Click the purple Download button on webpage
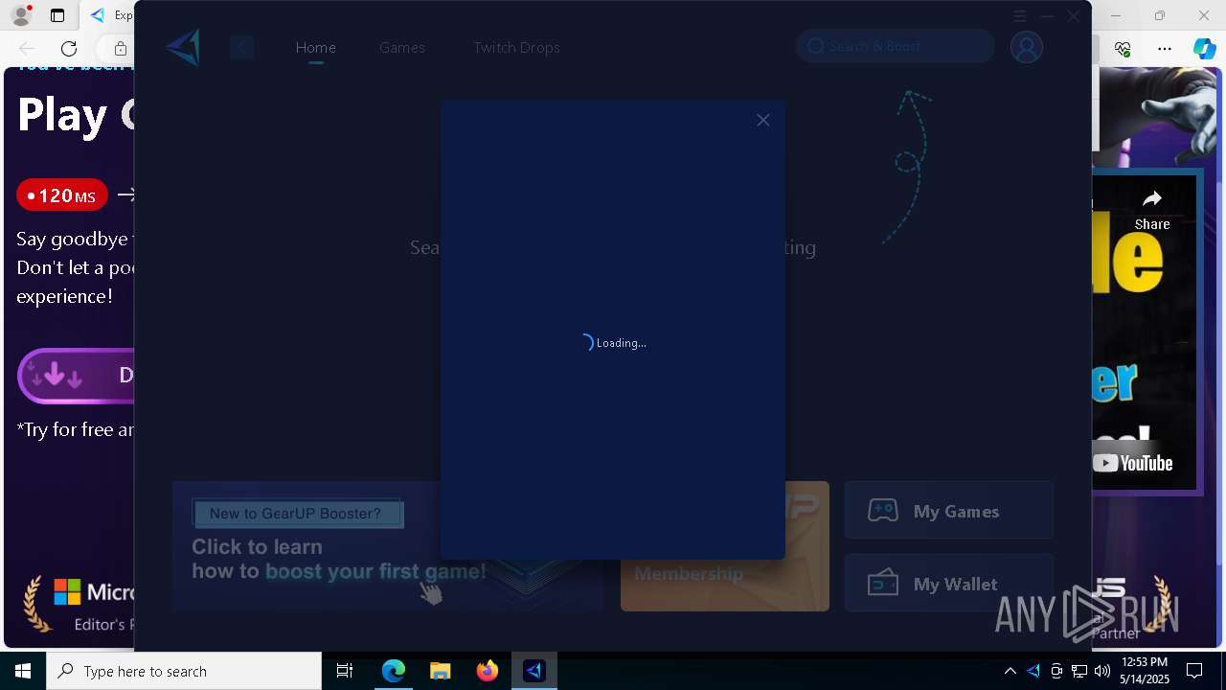Viewport: 1226px width, 690px height. 77,376
